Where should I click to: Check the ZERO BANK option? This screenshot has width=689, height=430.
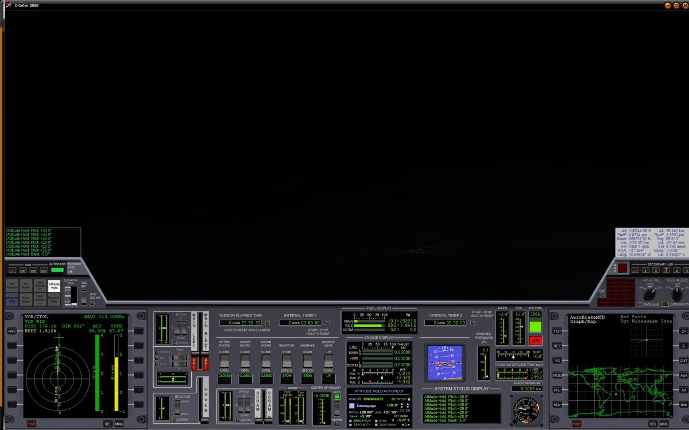click(x=376, y=425)
